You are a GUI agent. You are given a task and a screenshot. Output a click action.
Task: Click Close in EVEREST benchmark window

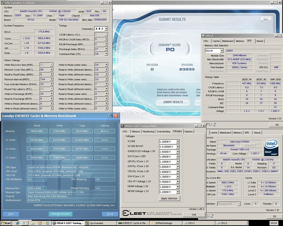point(110,214)
